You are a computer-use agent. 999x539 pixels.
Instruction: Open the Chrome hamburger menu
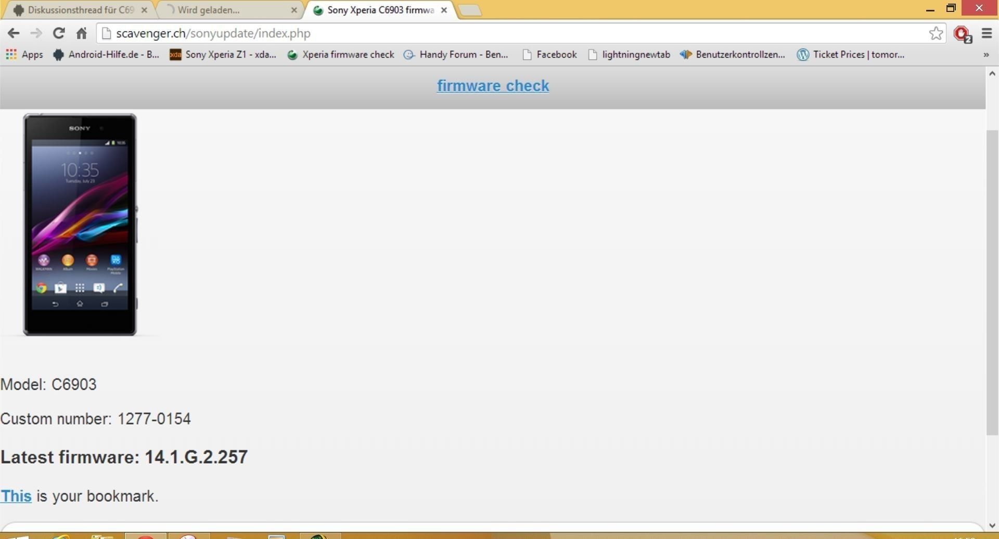pos(987,33)
